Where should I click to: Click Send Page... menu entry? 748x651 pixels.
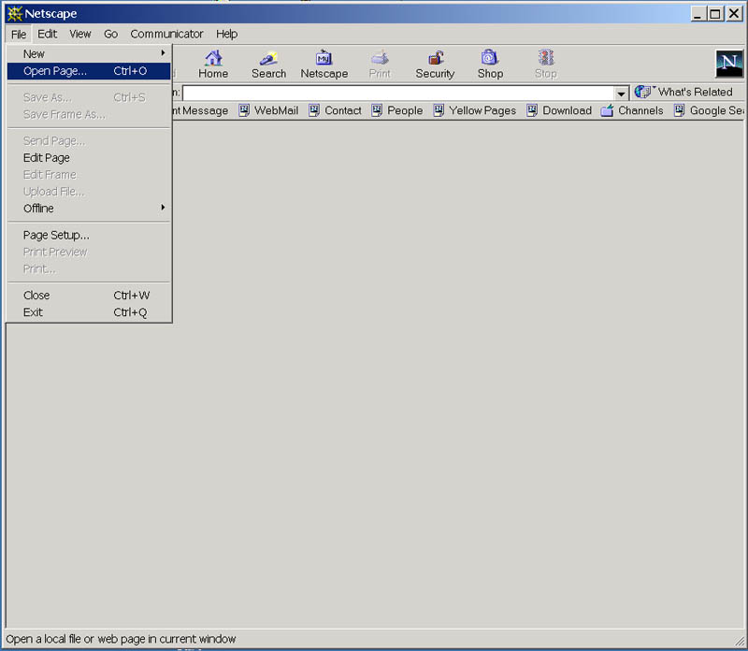coord(89,141)
